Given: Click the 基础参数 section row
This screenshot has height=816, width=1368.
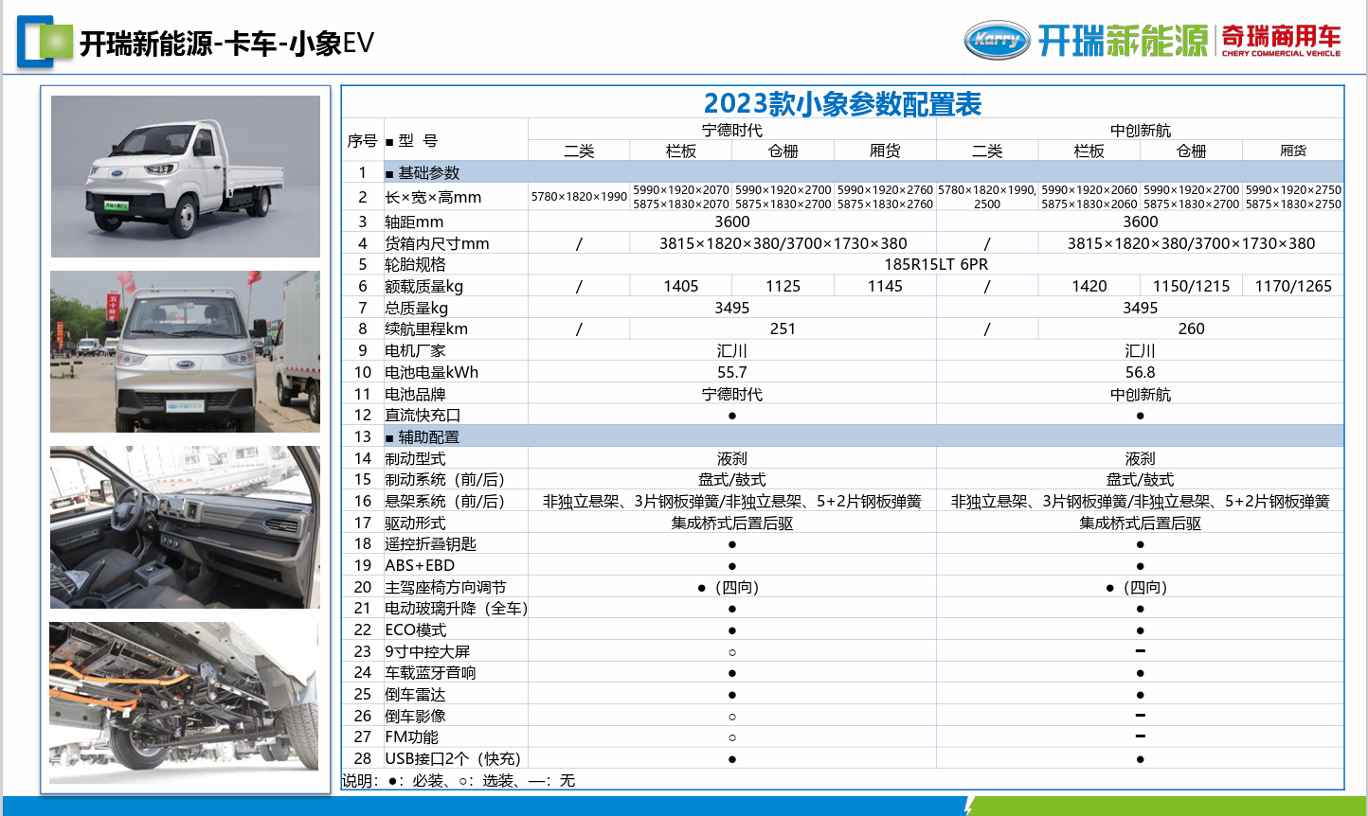Looking at the screenshot, I should [842, 172].
